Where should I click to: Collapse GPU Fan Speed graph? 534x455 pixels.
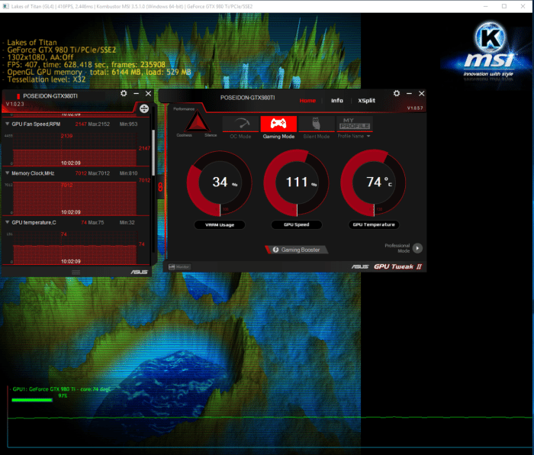(x=7, y=124)
